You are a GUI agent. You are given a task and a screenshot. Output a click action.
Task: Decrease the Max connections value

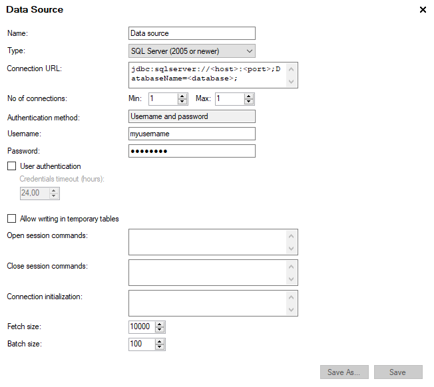point(249,102)
